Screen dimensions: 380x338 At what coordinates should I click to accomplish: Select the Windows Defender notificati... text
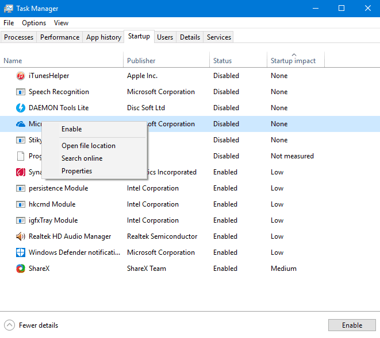click(74, 252)
